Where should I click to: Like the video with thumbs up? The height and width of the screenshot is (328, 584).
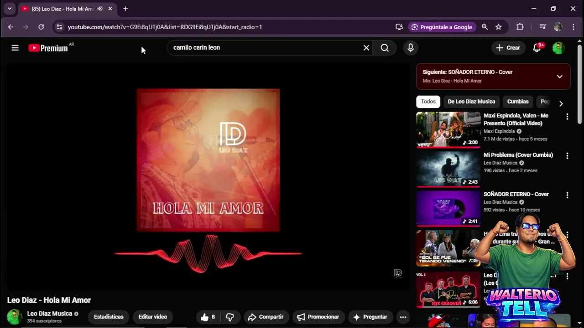208,317
